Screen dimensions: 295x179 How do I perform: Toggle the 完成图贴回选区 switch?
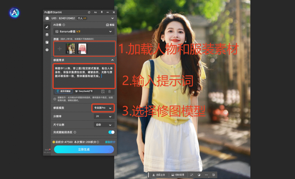111,132
